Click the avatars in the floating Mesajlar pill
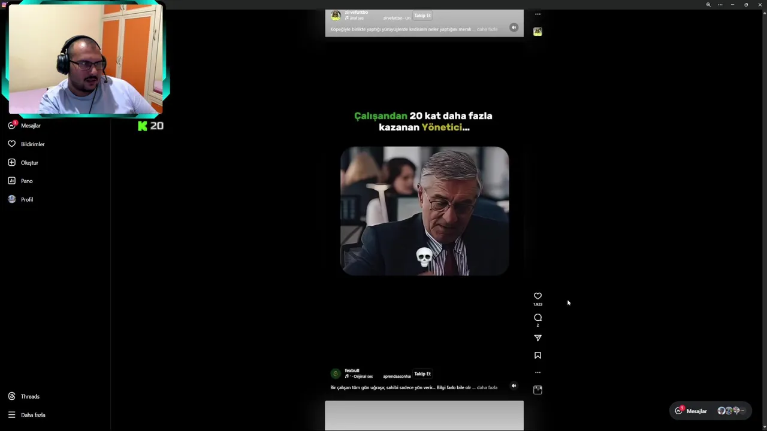This screenshot has width=767, height=431. click(x=731, y=411)
